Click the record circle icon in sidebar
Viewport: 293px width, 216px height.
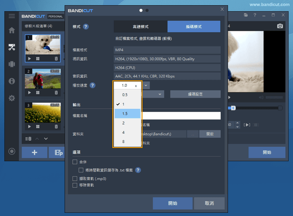click(x=12, y=151)
